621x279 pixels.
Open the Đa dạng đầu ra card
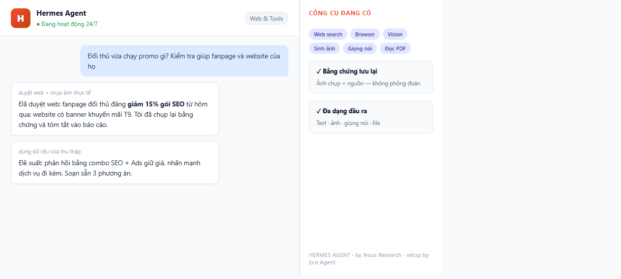click(x=371, y=117)
